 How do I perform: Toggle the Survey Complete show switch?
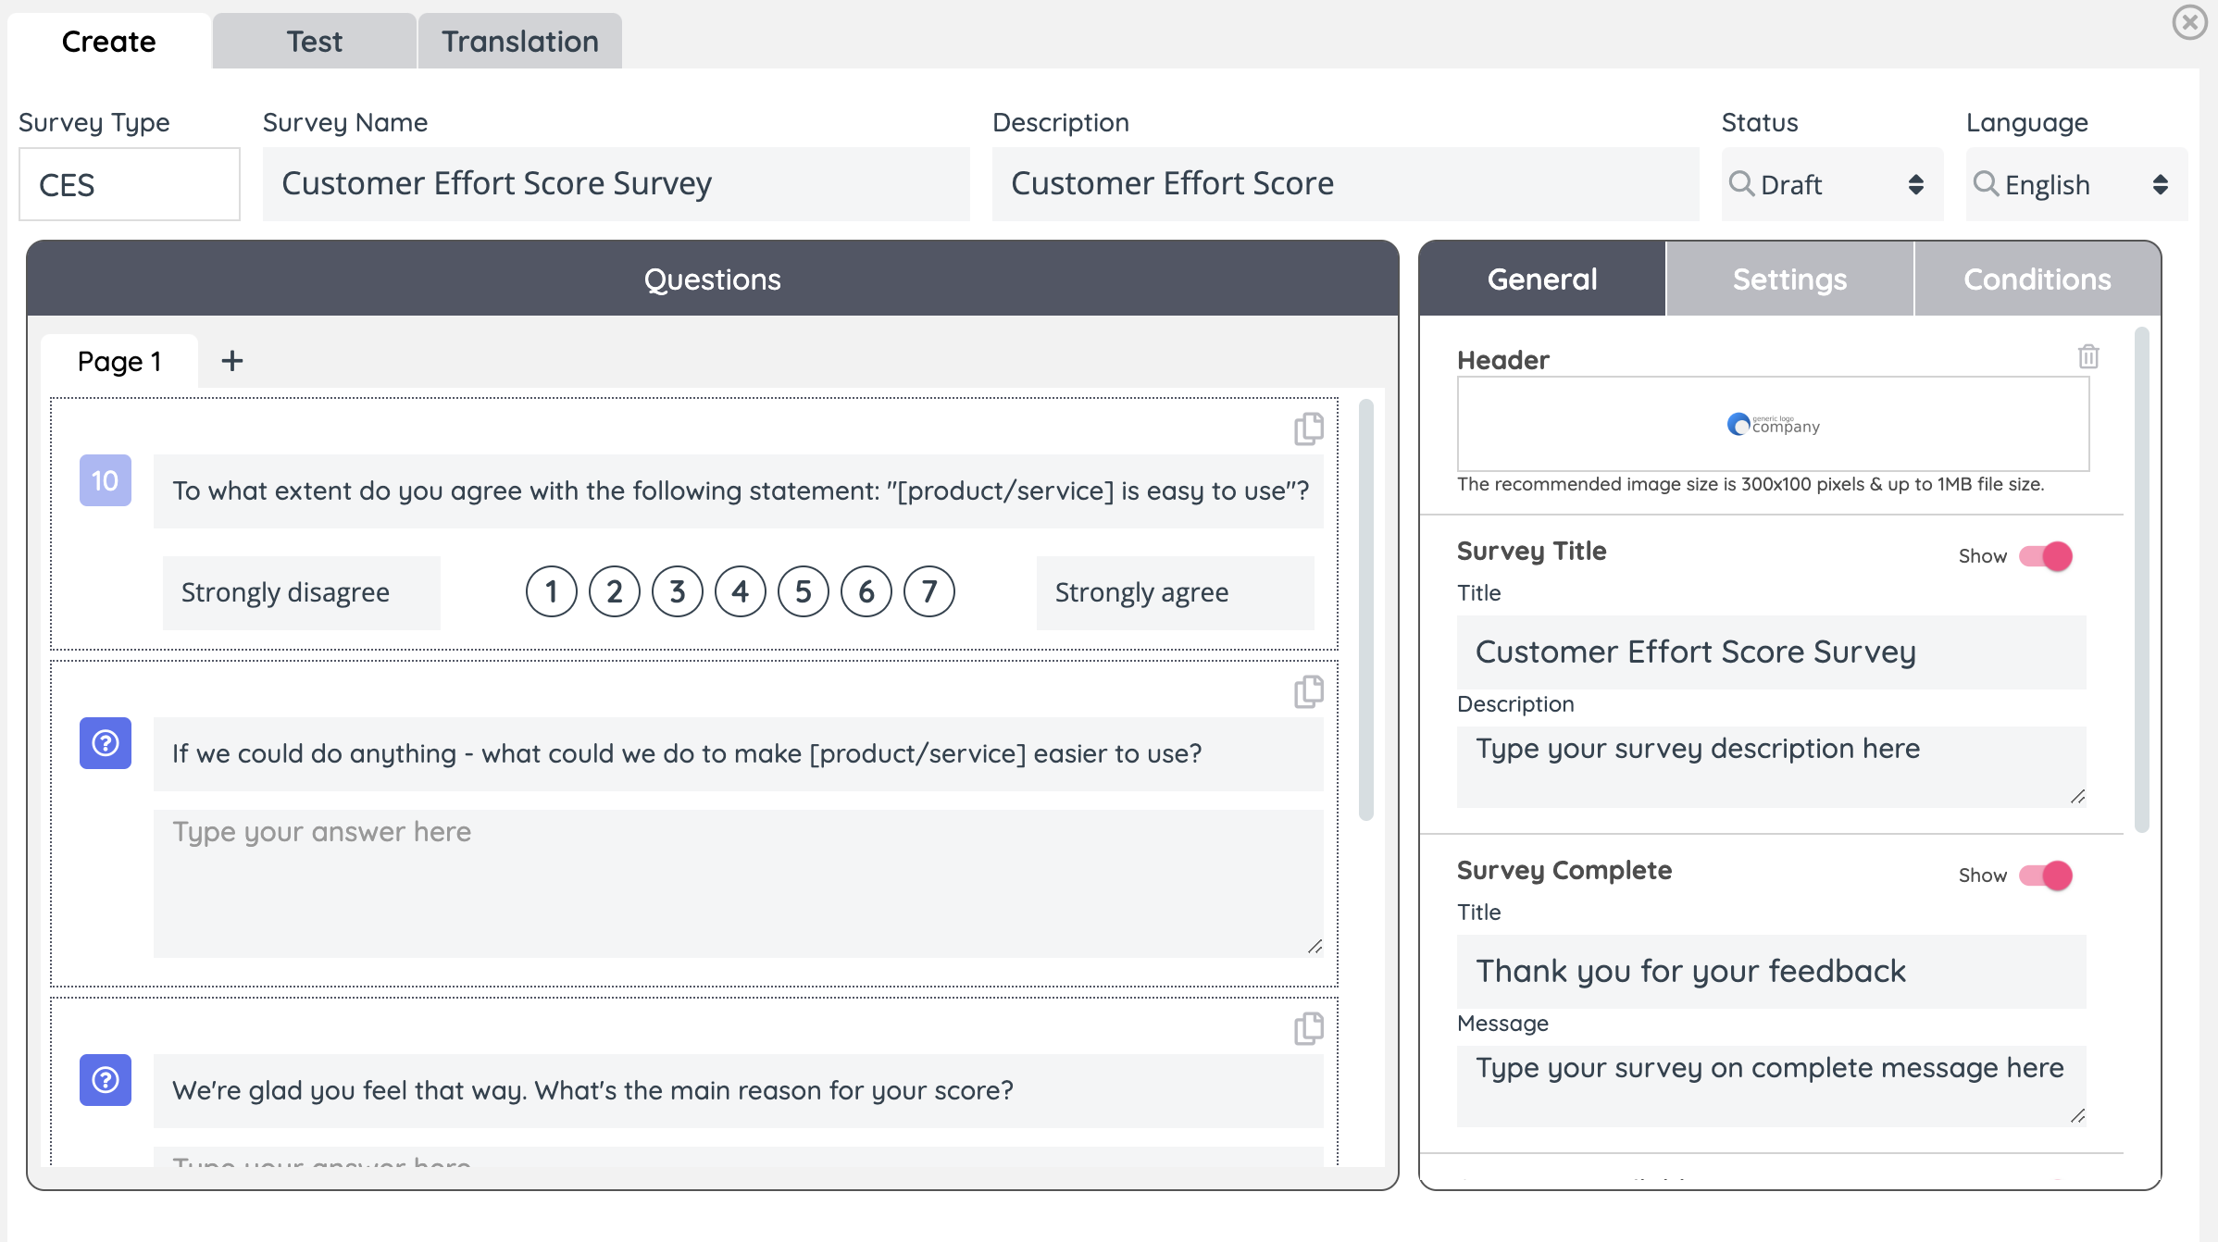click(x=2046, y=876)
